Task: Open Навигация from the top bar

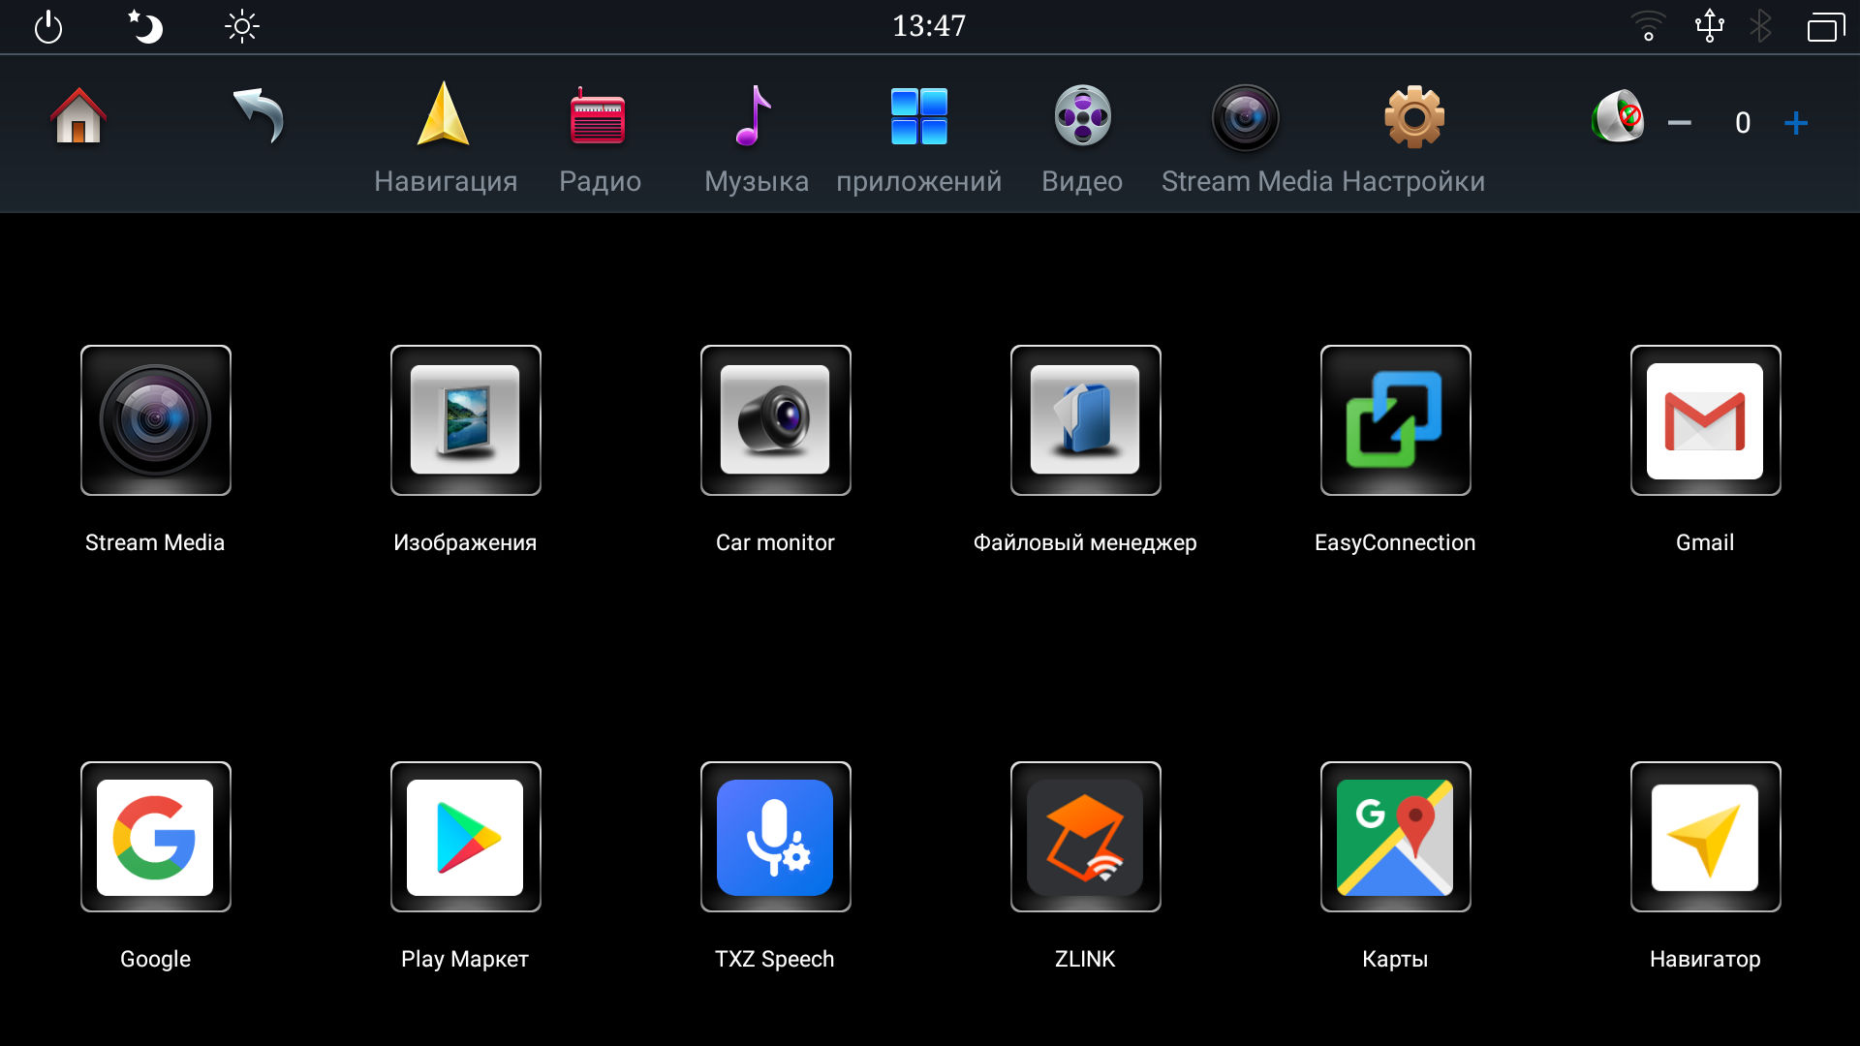Action: pyautogui.click(x=445, y=138)
